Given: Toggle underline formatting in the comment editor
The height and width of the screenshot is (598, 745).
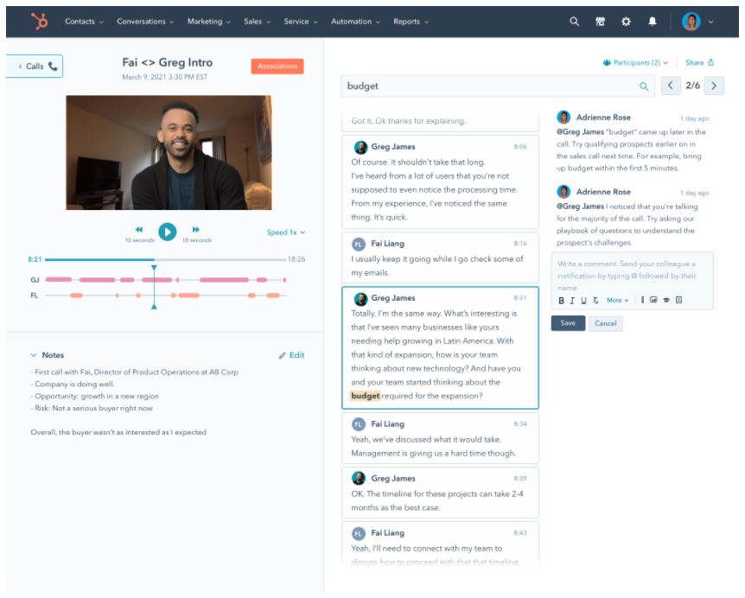Looking at the screenshot, I should coord(585,301).
